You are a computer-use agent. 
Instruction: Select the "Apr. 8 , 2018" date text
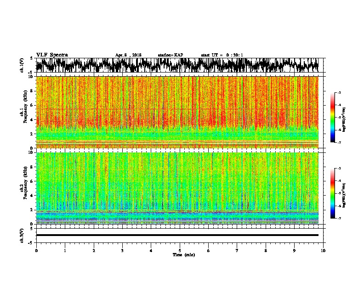[128, 55]
